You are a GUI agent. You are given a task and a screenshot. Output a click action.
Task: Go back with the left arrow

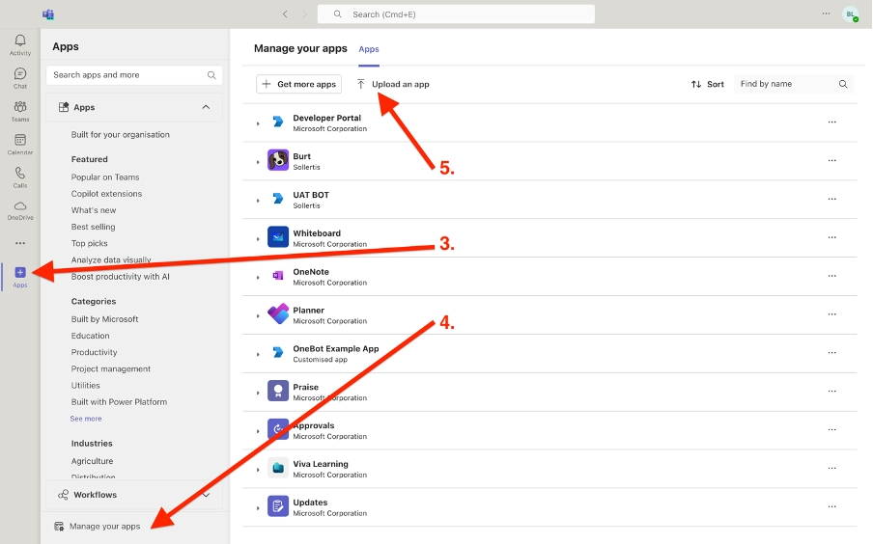tap(285, 14)
